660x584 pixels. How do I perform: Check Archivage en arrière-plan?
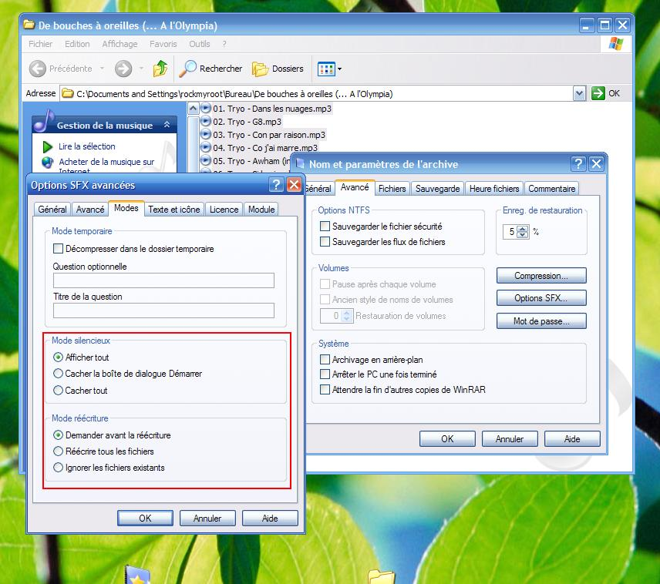pyautogui.click(x=325, y=360)
